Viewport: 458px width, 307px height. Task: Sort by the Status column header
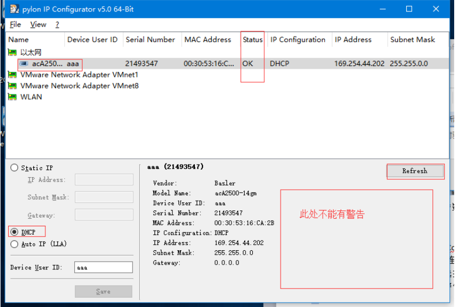pos(253,39)
